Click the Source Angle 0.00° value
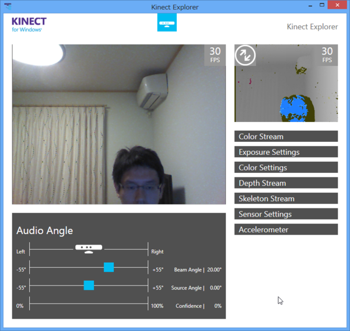Screen dimensions: 350x331 pyautogui.click(x=215, y=288)
